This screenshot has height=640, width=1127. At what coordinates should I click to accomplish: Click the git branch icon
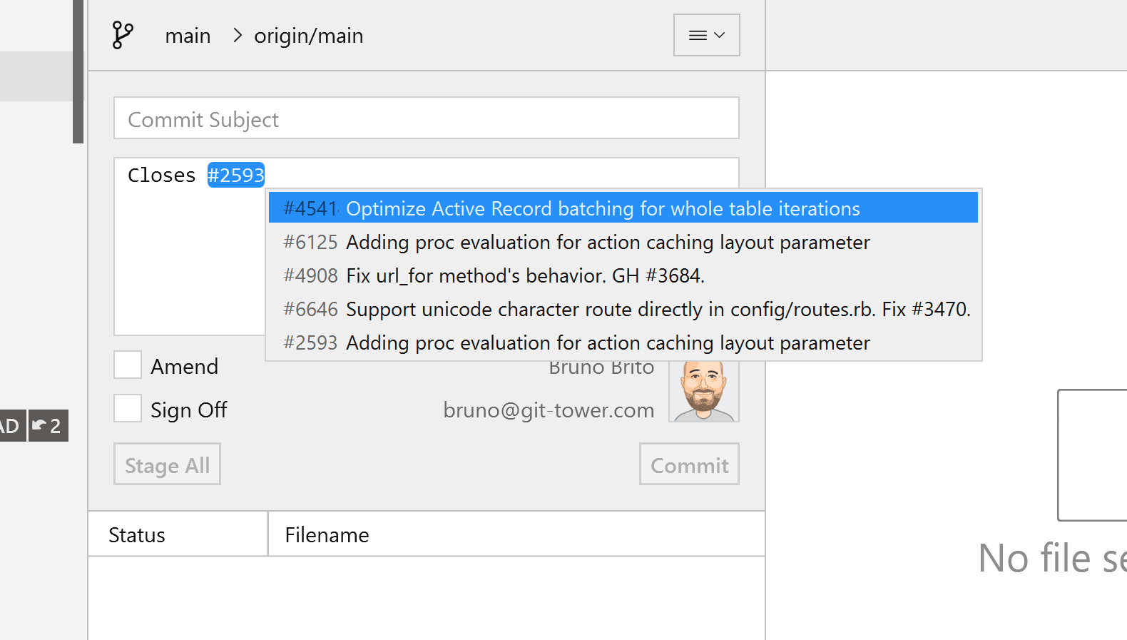tap(122, 35)
